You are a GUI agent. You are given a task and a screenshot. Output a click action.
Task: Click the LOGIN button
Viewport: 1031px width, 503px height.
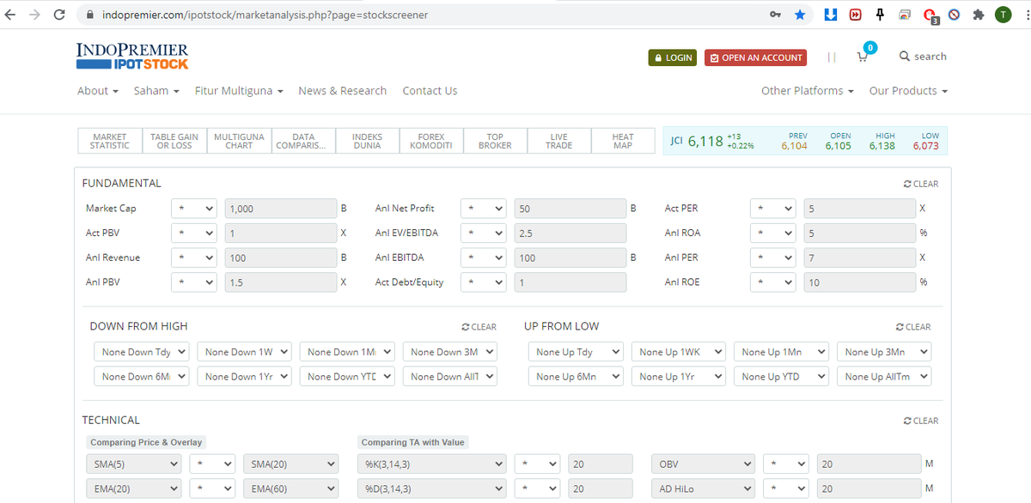(673, 58)
